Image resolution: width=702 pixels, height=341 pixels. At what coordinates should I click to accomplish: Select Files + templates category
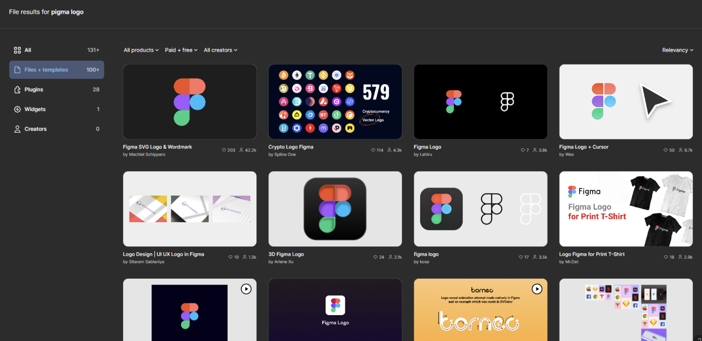pos(57,70)
